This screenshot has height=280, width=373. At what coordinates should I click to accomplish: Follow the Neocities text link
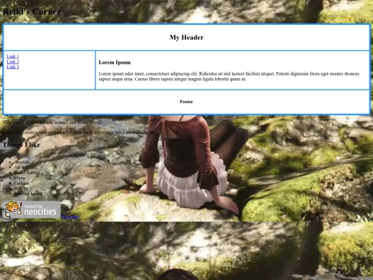pyautogui.click(x=70, y=216)
